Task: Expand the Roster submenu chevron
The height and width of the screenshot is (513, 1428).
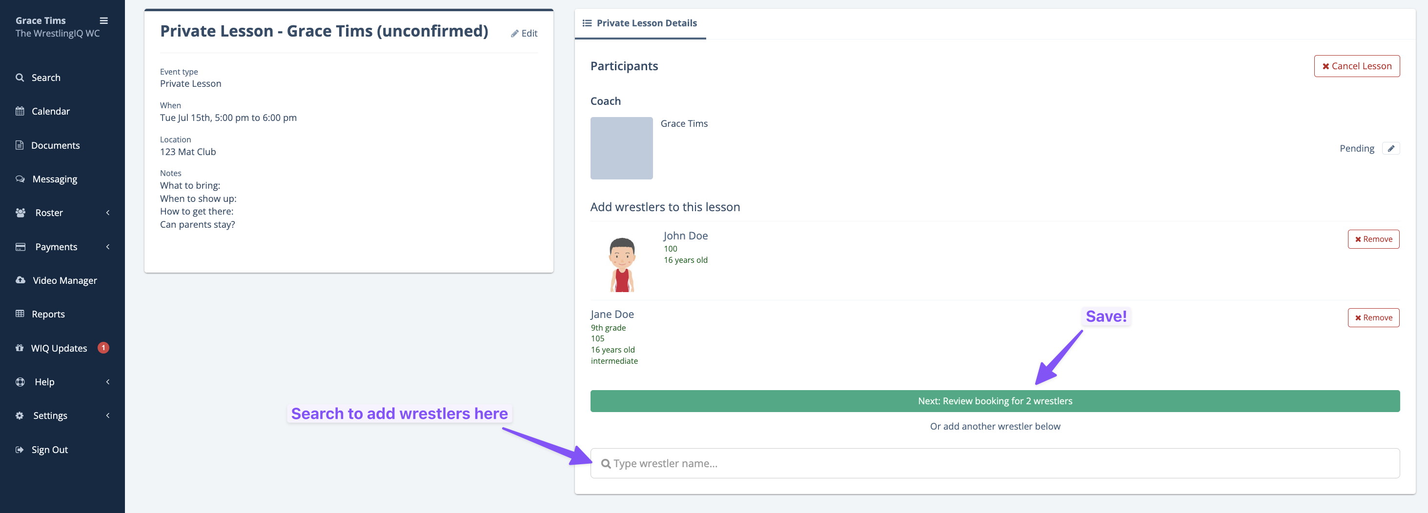Action: (107, 213)
